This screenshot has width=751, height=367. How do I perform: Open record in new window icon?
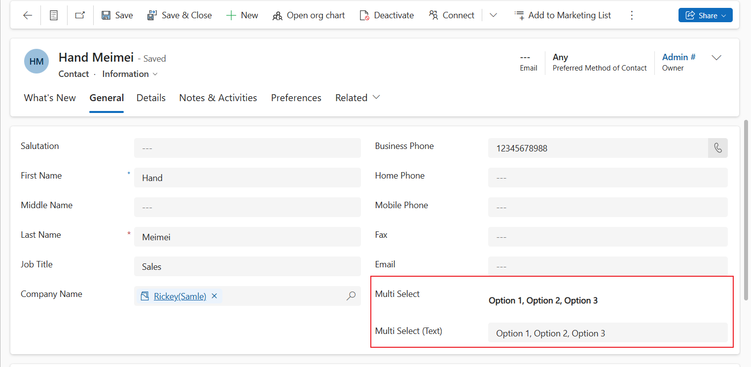(80, 15)
